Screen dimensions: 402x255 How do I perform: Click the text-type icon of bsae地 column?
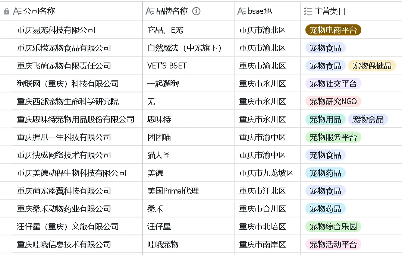pyautogui.click(x=242, y=11)
